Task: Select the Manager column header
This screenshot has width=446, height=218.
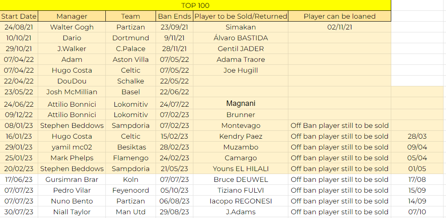Action: click(x=72, y=16)
